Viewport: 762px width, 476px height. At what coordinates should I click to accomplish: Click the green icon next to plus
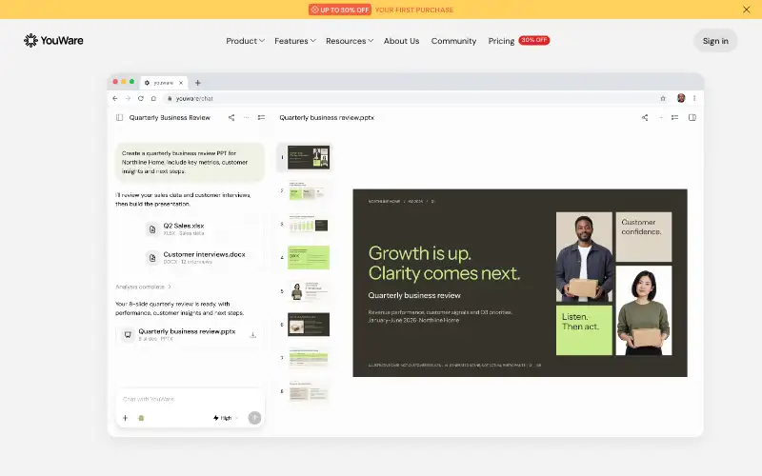click(x=141, y=418)
